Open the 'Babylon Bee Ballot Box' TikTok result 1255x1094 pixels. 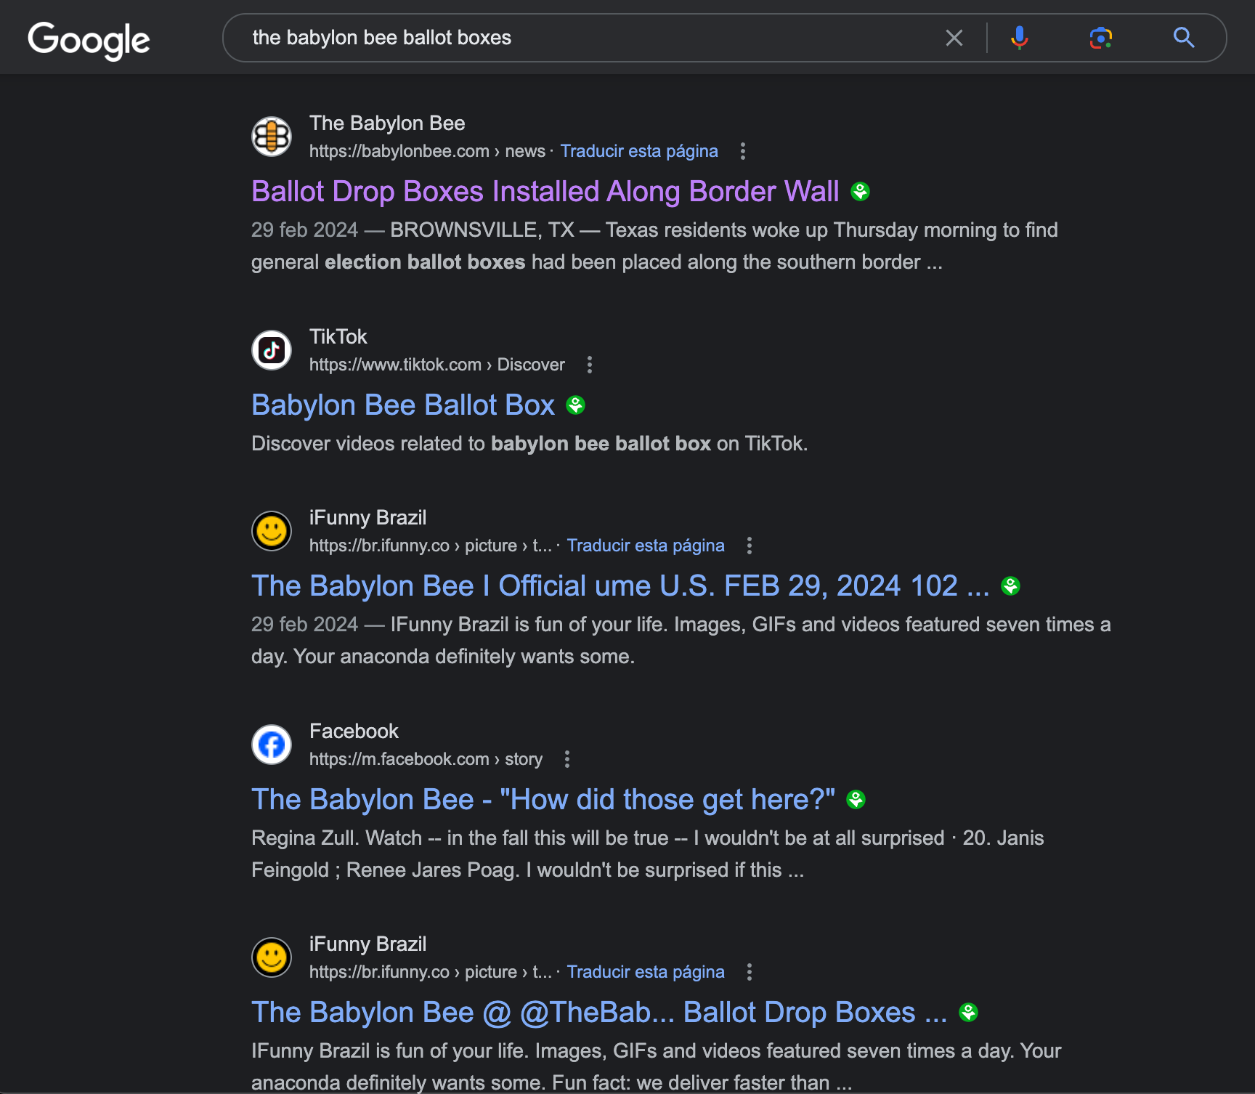(403, 405)
